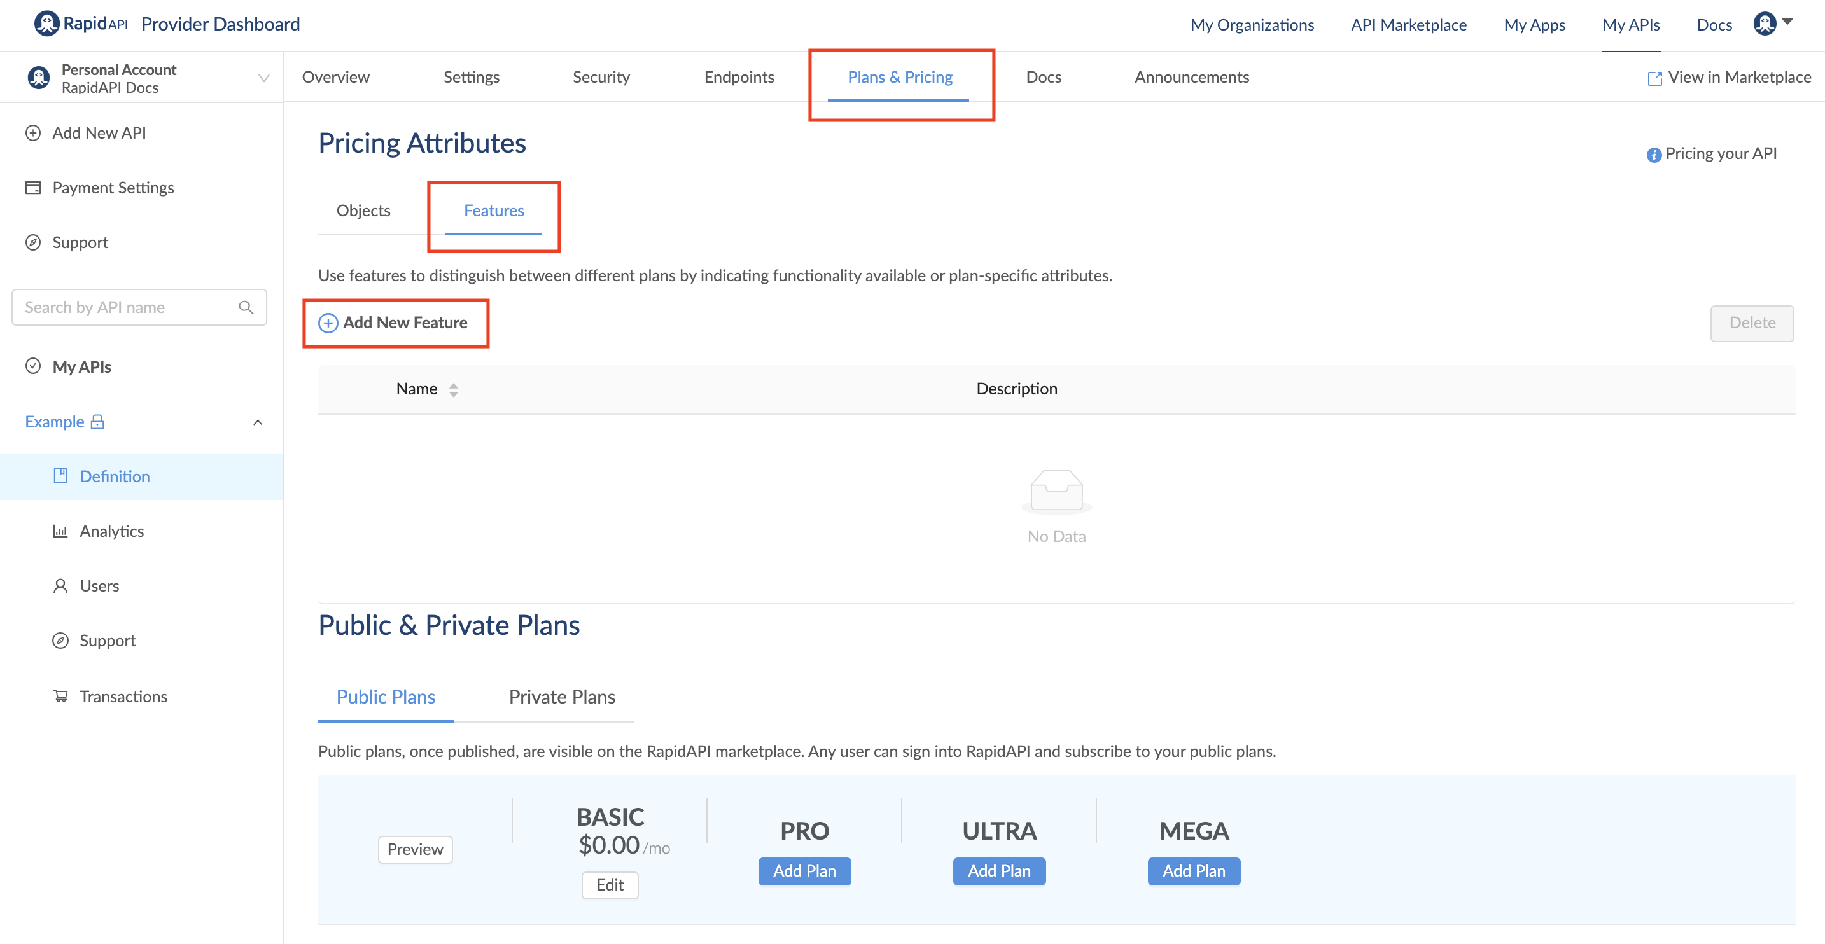Click the Pricing your API info icon
Screen dimensions: 1825x944
[1654, 155]
